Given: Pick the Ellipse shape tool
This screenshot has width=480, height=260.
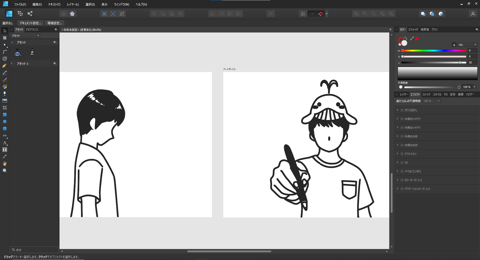Looking at the screenshot, I should click(4, 122).
